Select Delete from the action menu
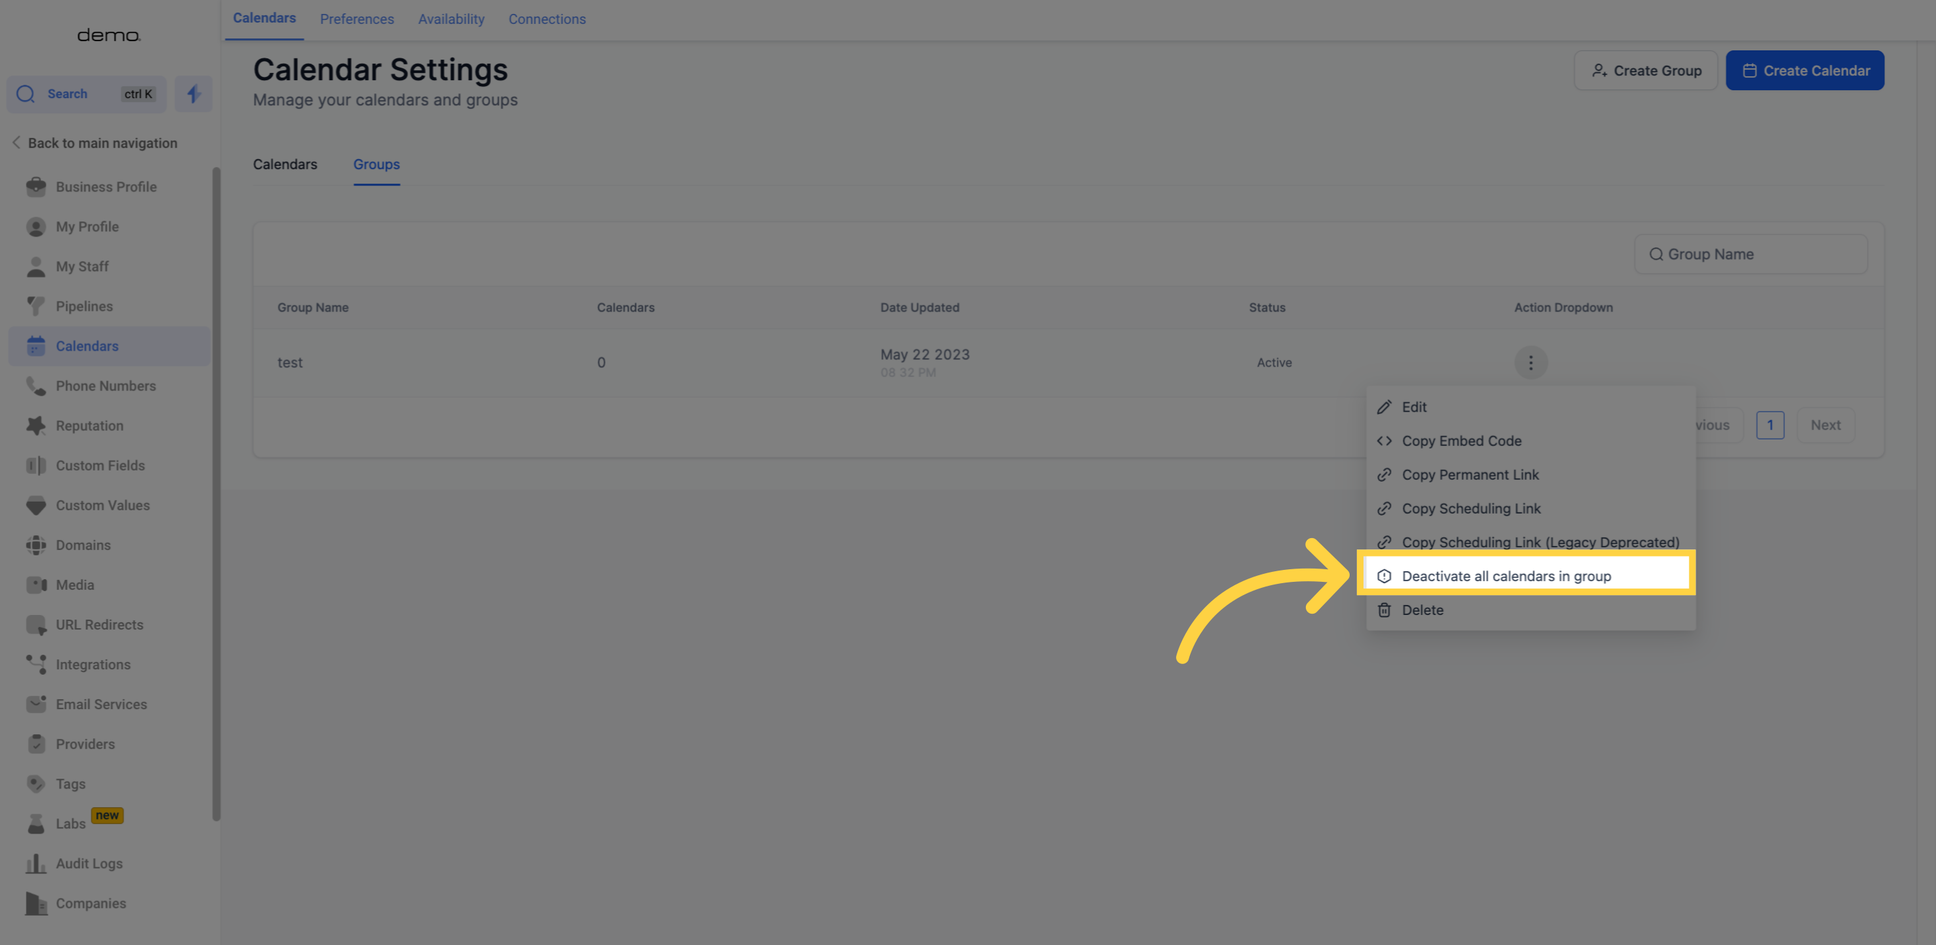This screenshot has height=945, width=1936. [x=1530, y=610]
